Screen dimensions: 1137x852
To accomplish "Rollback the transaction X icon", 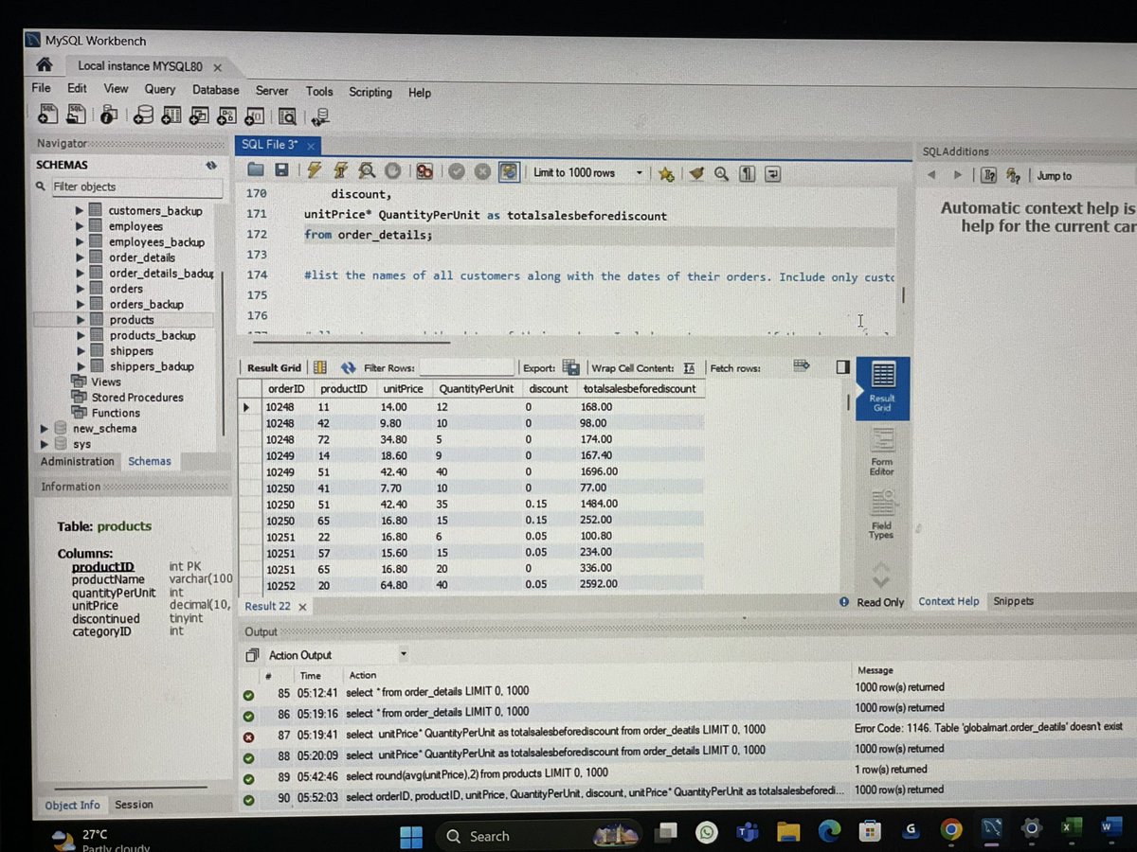I will pyautogui.click(x=481, y=172).
